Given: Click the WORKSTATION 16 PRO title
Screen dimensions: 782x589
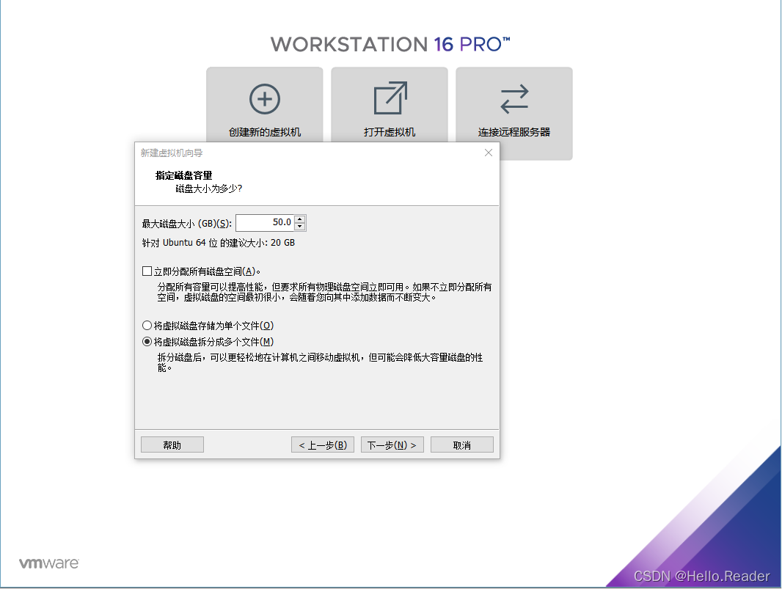Looking at the screenshot, I should (x=390, y=45).
